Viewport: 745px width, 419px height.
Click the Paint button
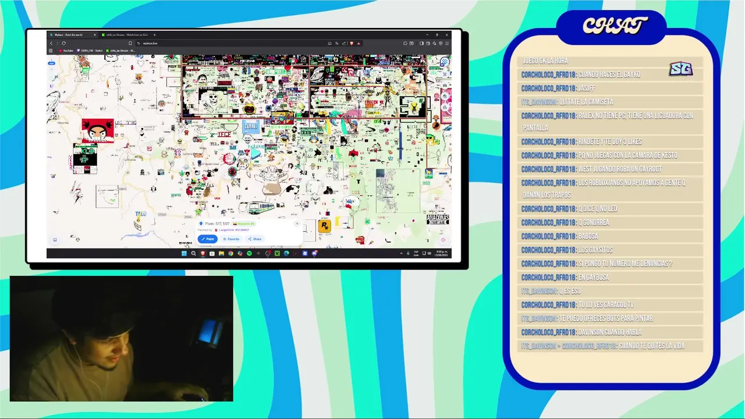[207, 239]
